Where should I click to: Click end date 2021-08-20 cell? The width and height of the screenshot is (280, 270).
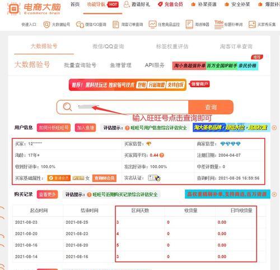click(77, 245)
